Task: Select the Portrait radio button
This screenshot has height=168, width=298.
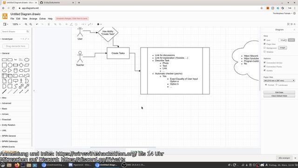Action: click(x=266, y=85)
